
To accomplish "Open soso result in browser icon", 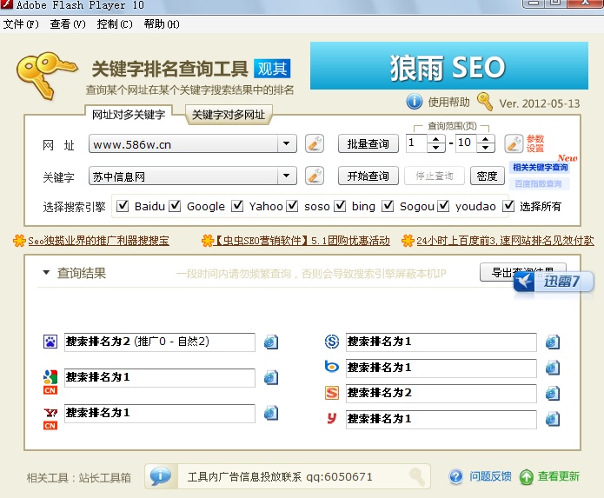I will [x=553, y=342].
